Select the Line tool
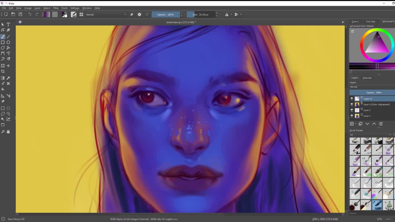This screenshot has height=222, width=395. click(8, 37)
